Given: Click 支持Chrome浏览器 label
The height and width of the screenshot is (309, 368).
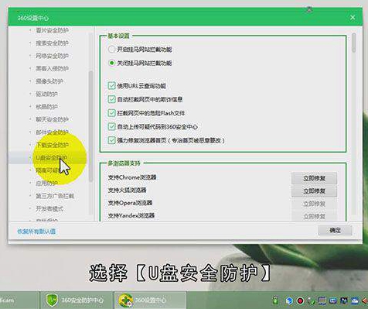Looking at the screenshot, I should (x=132, y=177).
